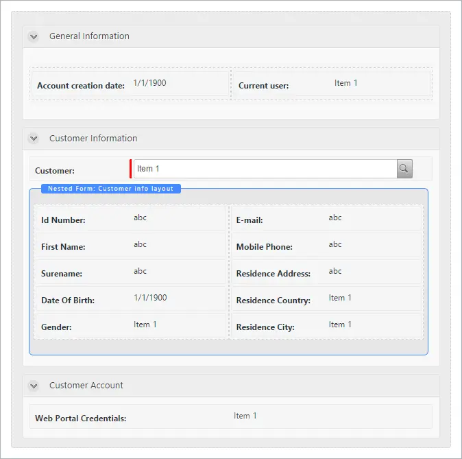Click the Surename value abc
The height and width of the screenshot is (459, 462).
click(141, 271)
